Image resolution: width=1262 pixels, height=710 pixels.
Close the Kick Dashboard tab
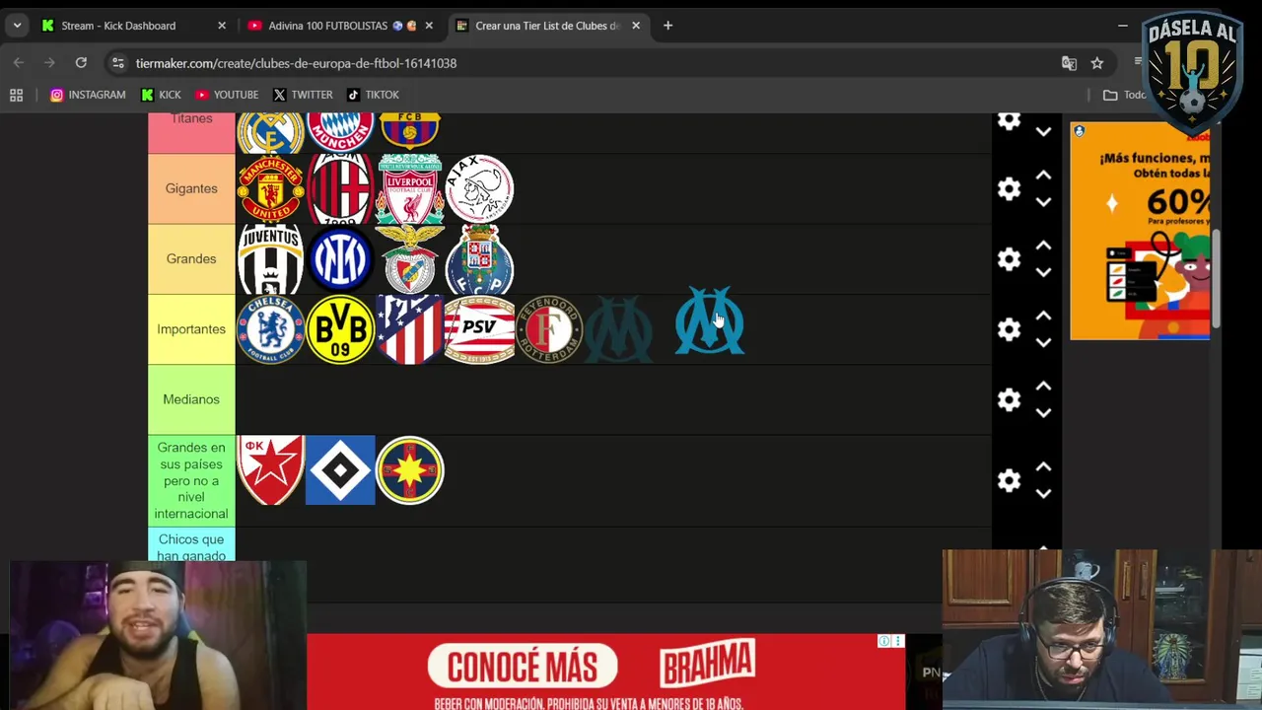(x=221, y=26)
